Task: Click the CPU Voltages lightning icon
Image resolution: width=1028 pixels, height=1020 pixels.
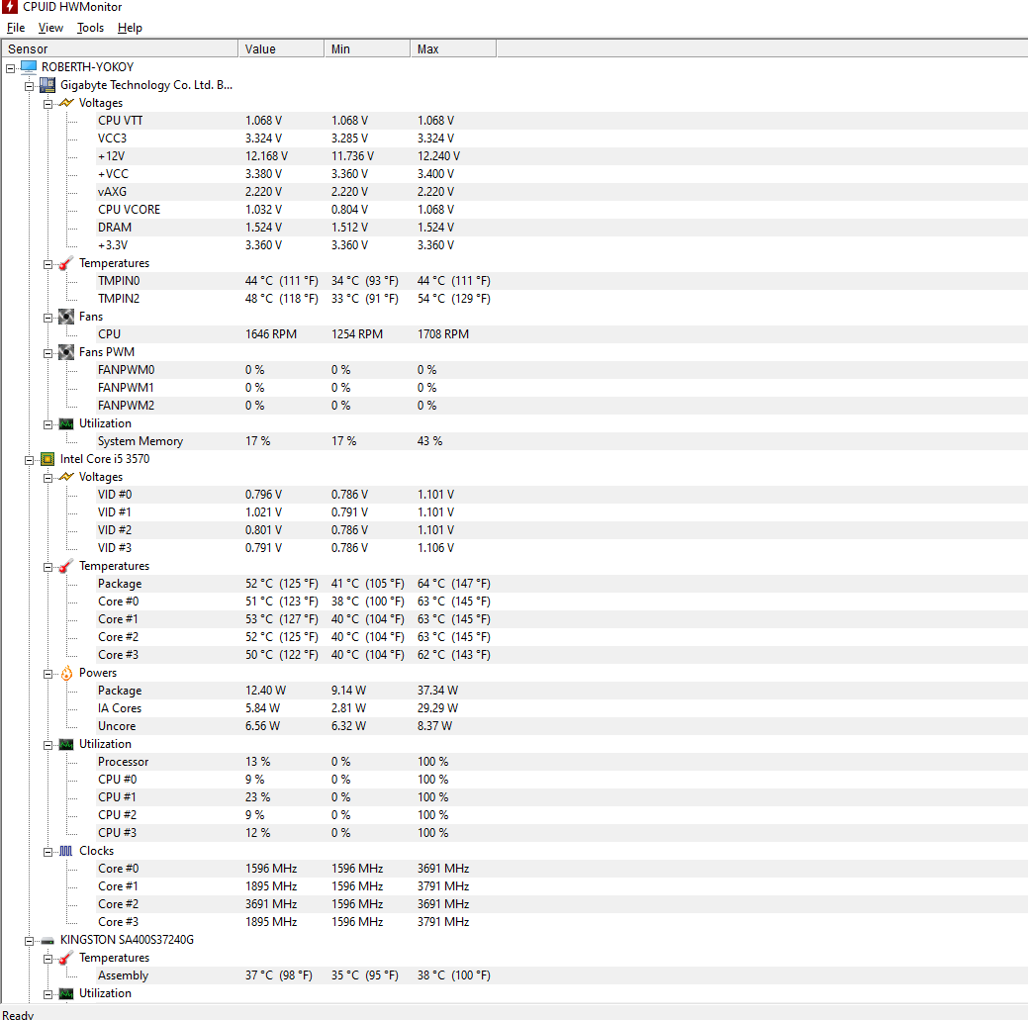Action: (x=66, y=477)
